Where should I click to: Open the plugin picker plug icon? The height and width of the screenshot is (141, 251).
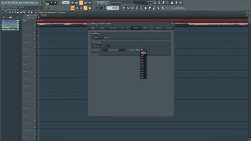tap(150, 8)
